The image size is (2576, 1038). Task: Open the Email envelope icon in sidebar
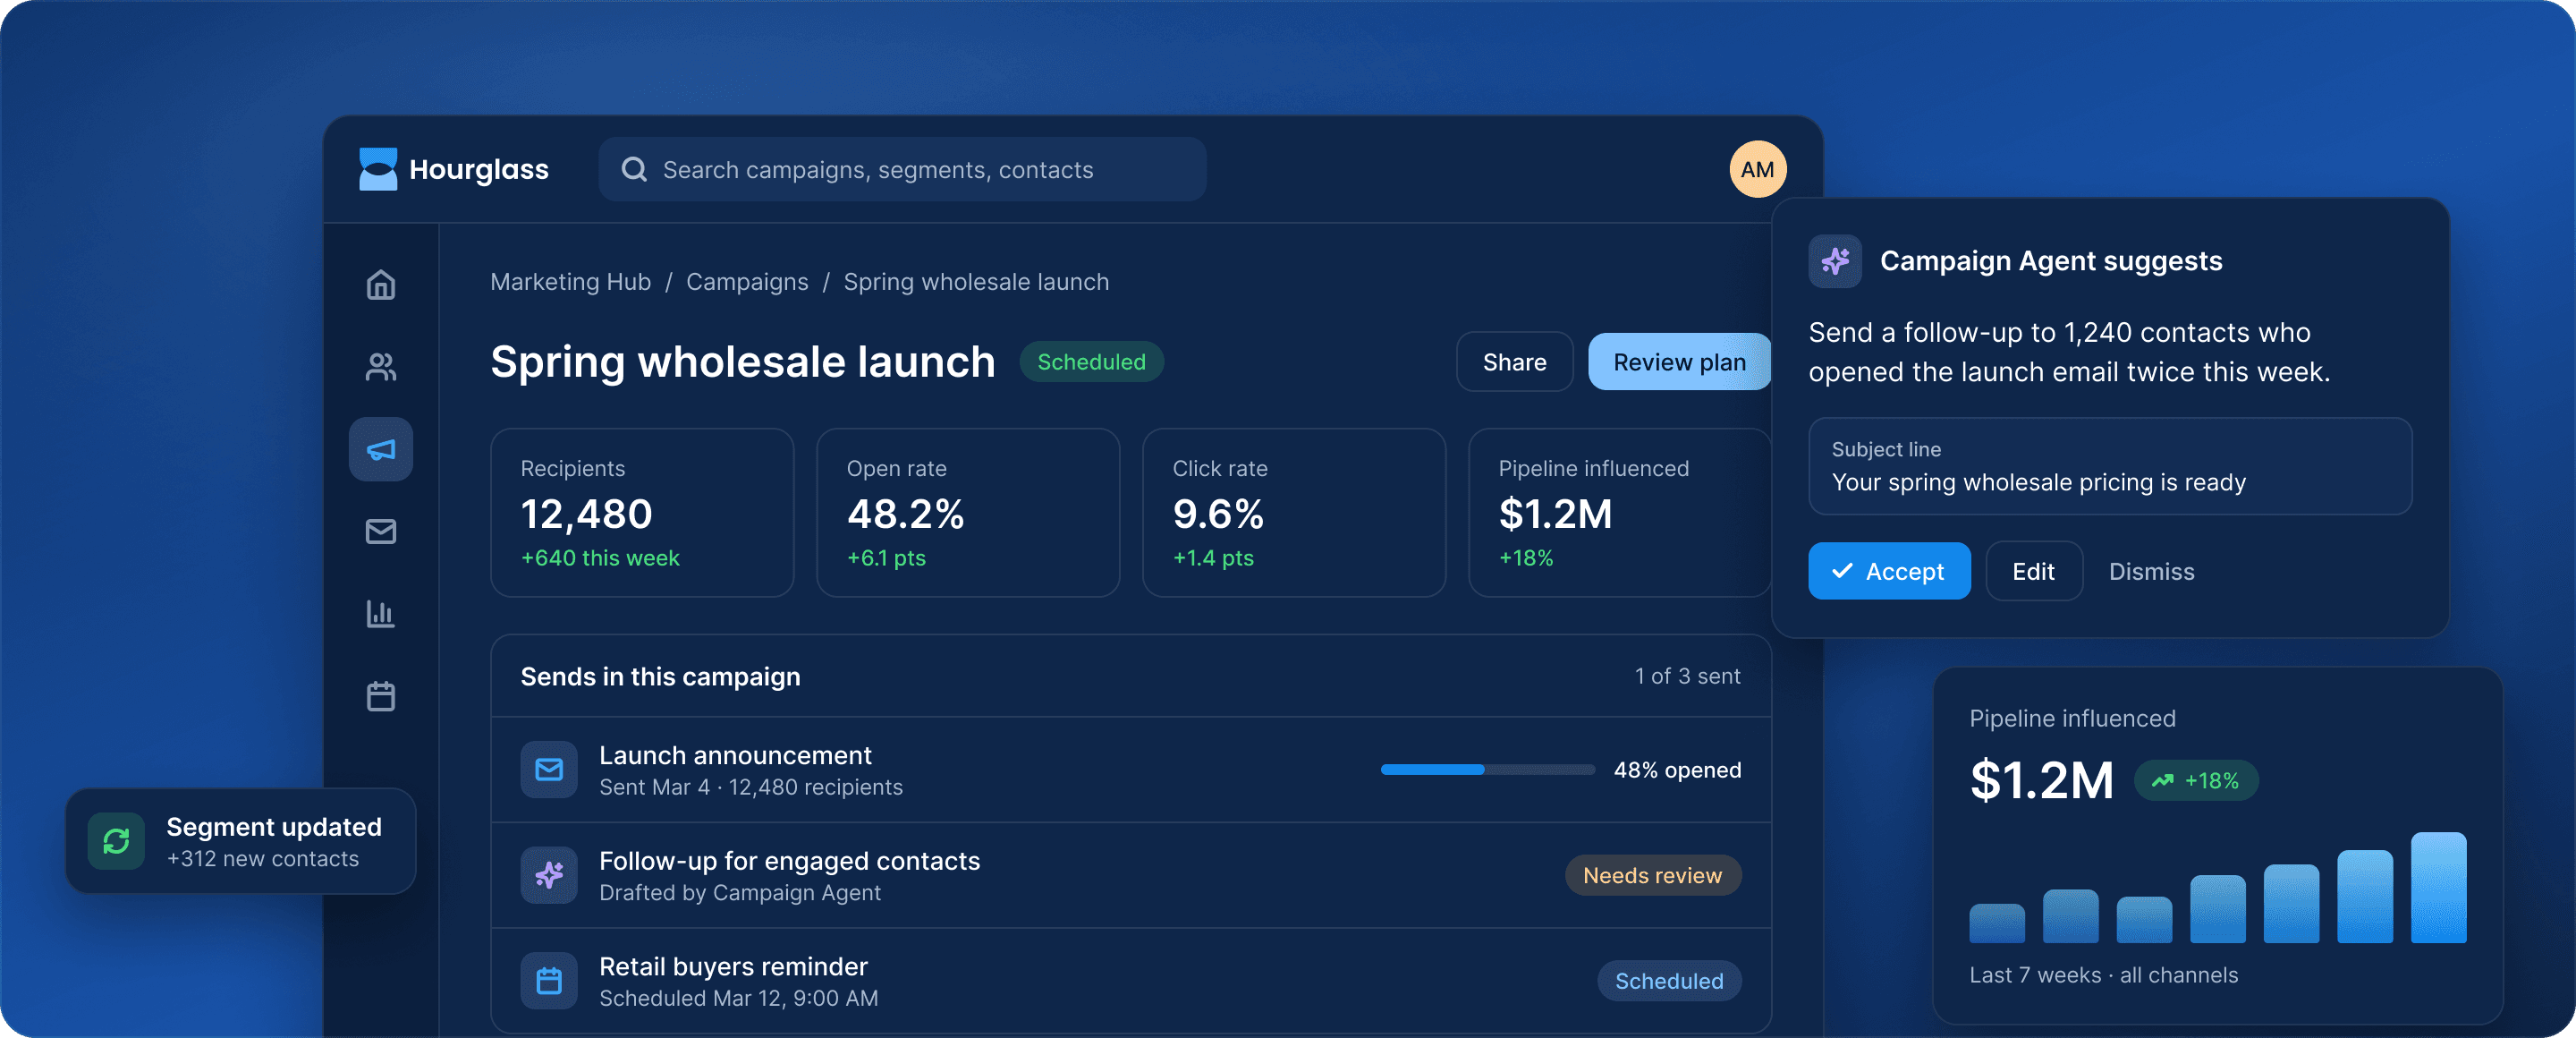pyautogui.click(x=380, y=531)
